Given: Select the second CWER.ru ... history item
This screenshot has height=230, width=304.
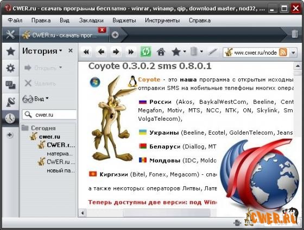Looking at the screenshot, I should coord(56,162).
